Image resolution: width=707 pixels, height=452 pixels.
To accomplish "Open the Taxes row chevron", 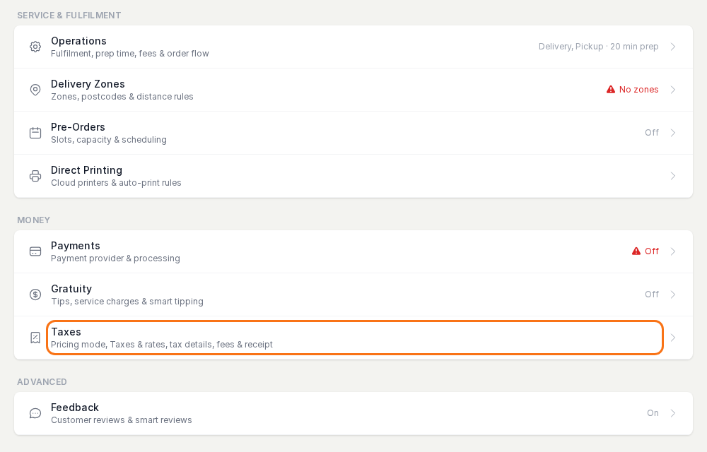I will (673, 338).
